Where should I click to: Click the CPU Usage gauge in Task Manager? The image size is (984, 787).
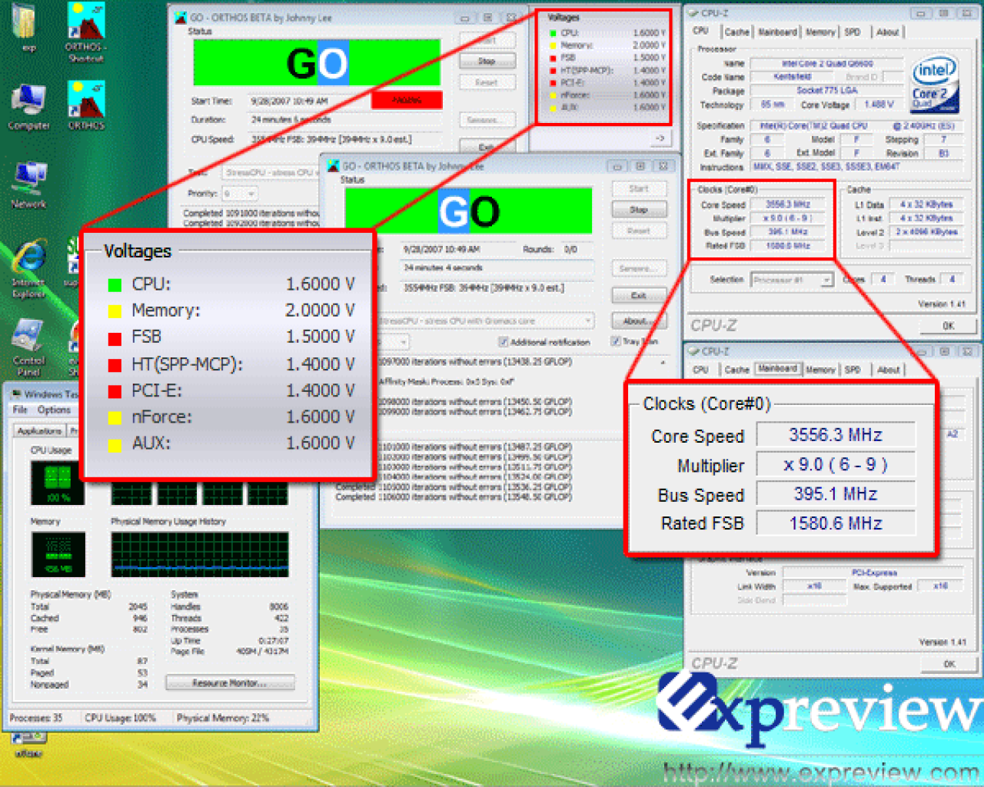pos(58,482)
